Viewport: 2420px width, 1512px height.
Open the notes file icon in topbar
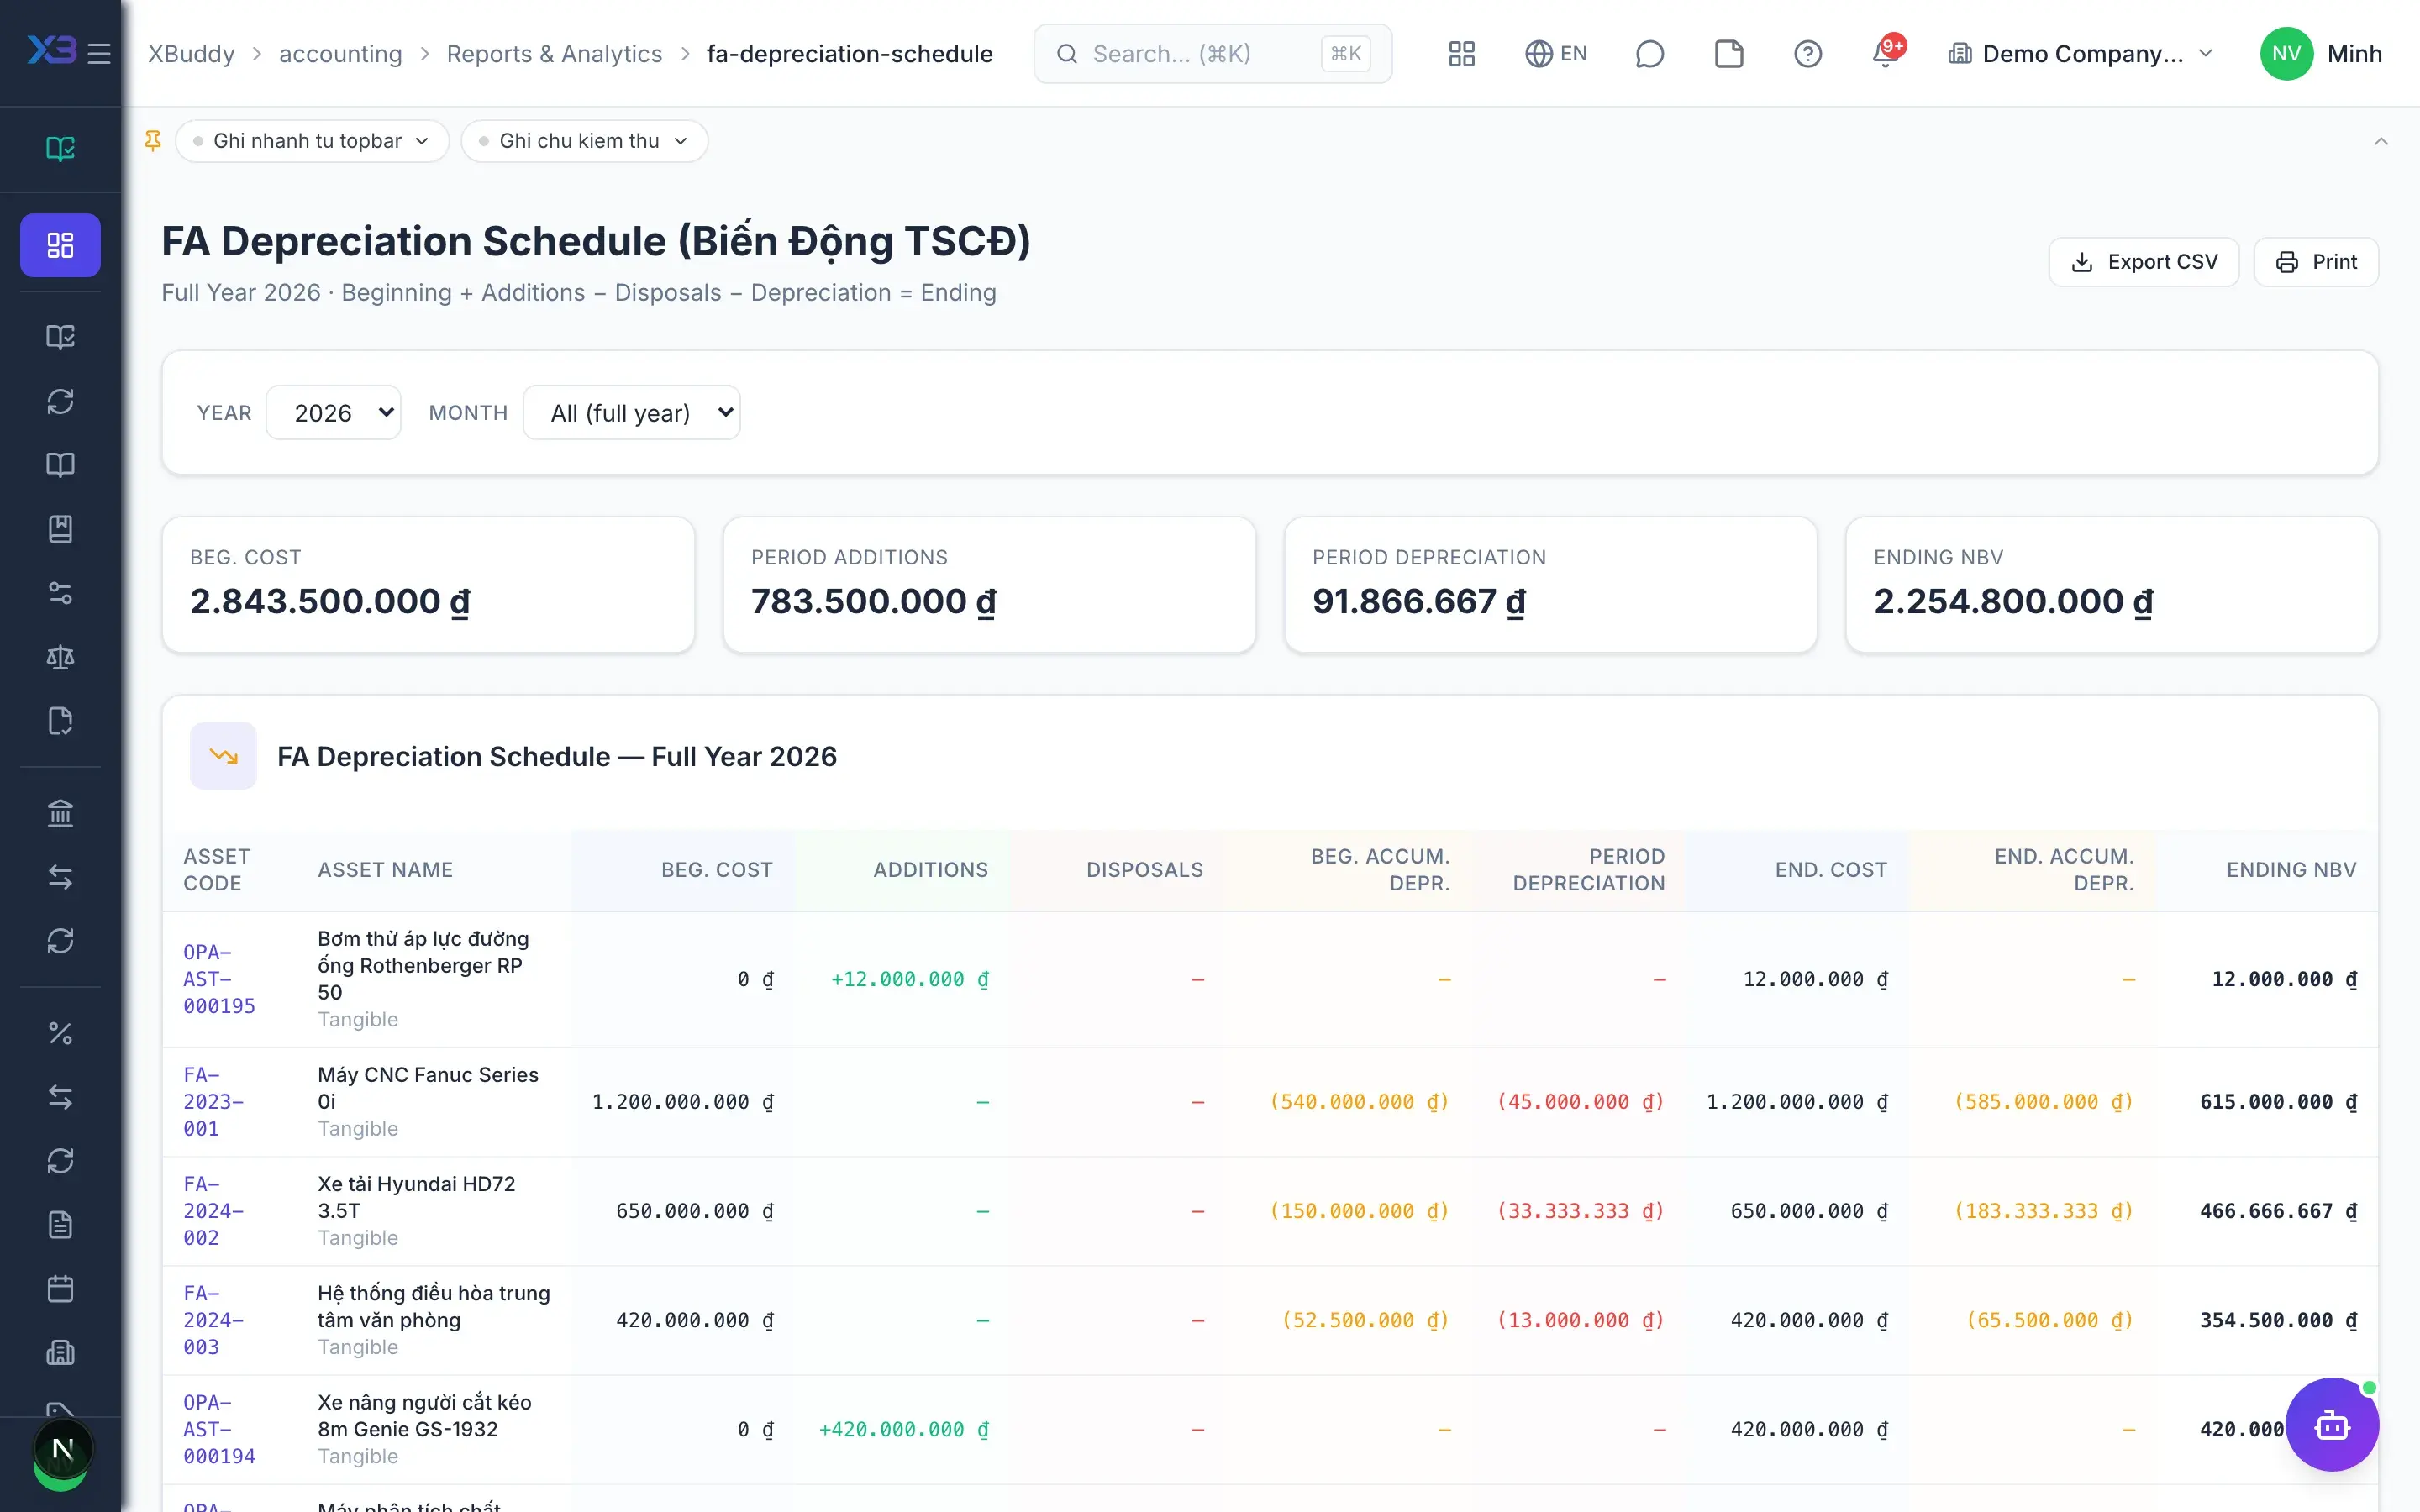tap(1728, 53)
